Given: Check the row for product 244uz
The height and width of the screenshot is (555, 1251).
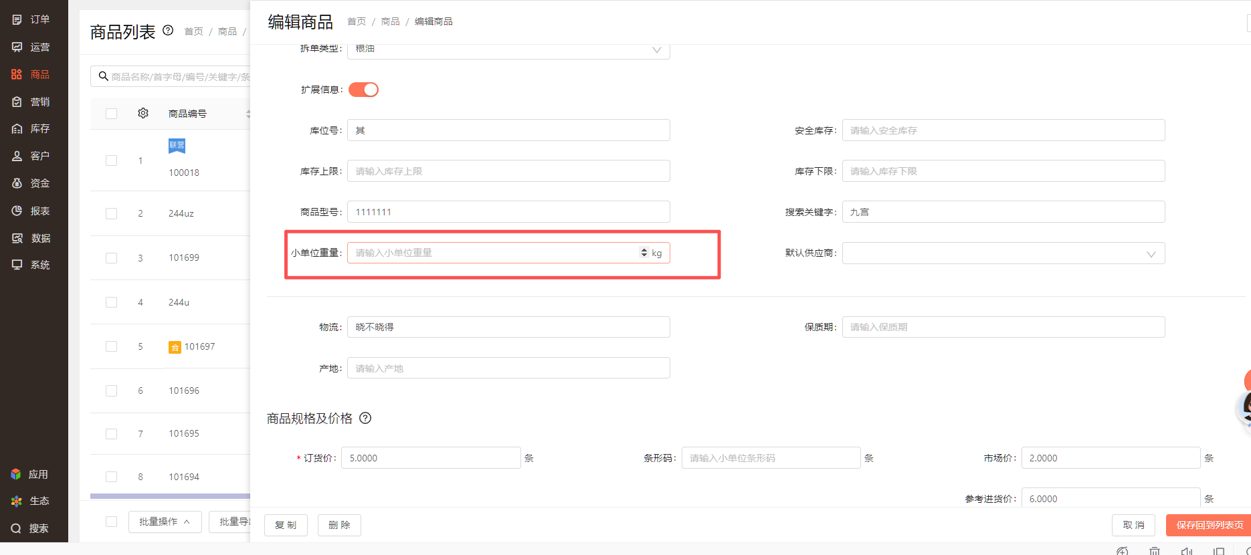Looking at the screenshot, I should 112,213.
